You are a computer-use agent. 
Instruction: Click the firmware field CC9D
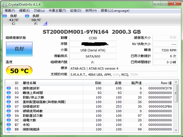93,38
